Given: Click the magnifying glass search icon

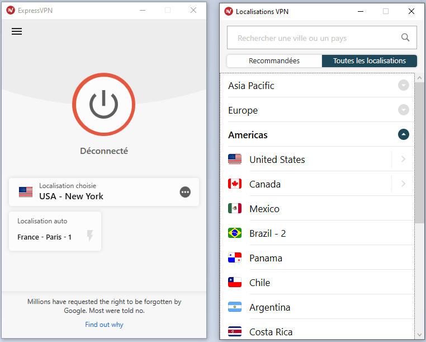Looking at the screenshot, I should coord(405,38).
